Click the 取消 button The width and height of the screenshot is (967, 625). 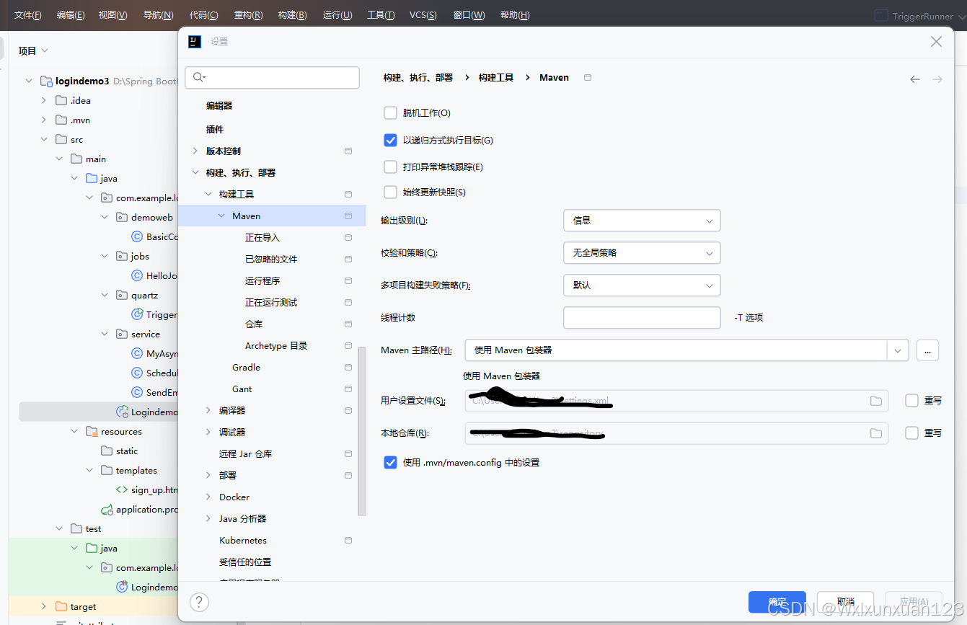845,602
